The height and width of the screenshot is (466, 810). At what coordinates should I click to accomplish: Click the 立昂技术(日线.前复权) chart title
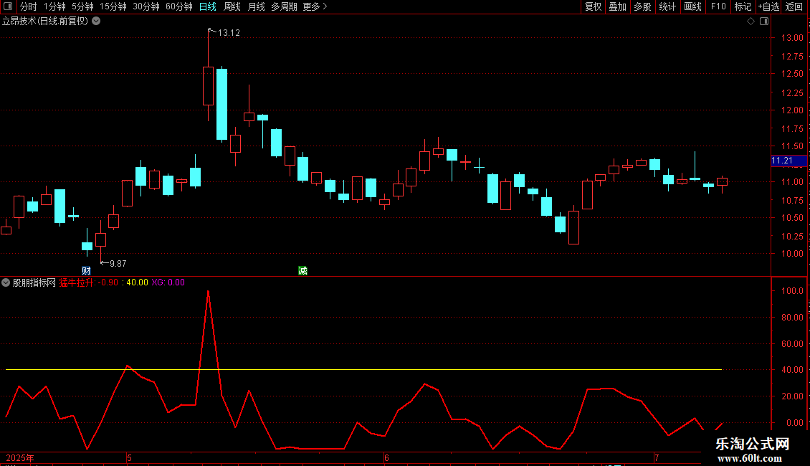pos(45,22)
